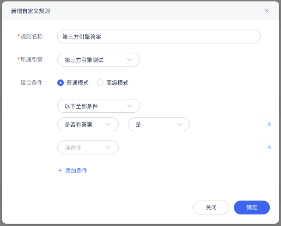281x226 pixels.
Task: Click the chevron arrow in 是否有答案 field
Action: click(x=108, y=124)
